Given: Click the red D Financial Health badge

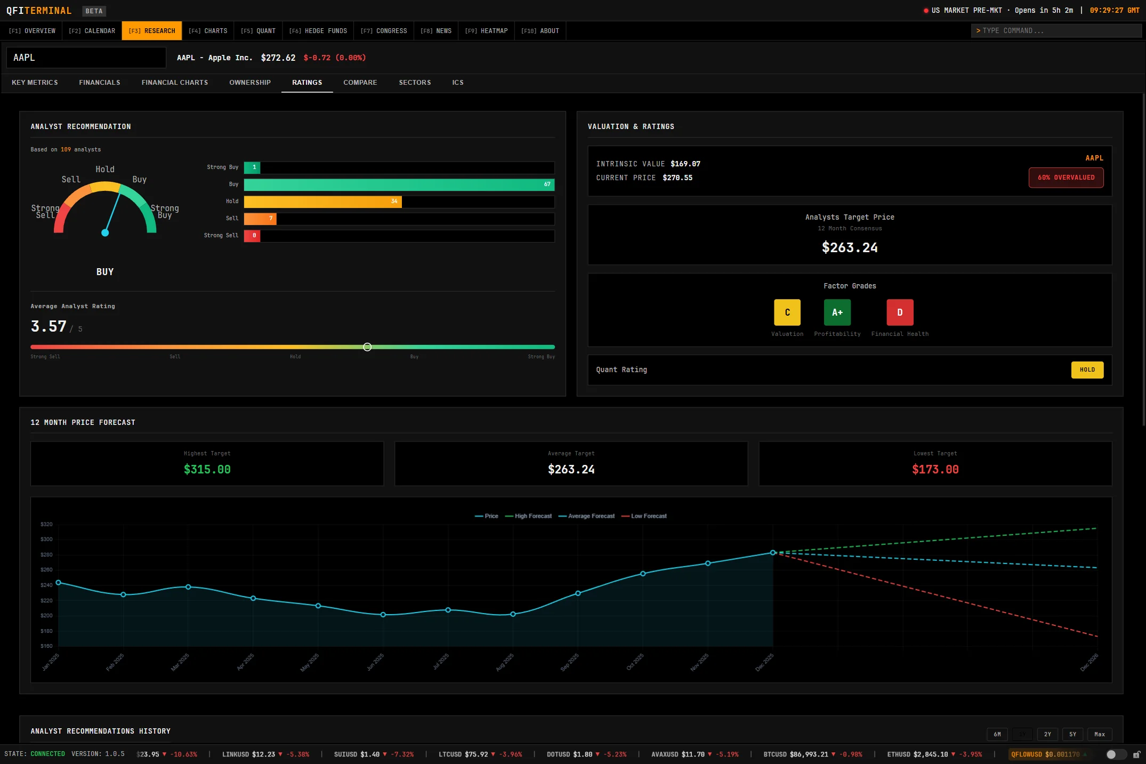Looking at the screenshot, I should pyautogui.click(x=899, y=312).
